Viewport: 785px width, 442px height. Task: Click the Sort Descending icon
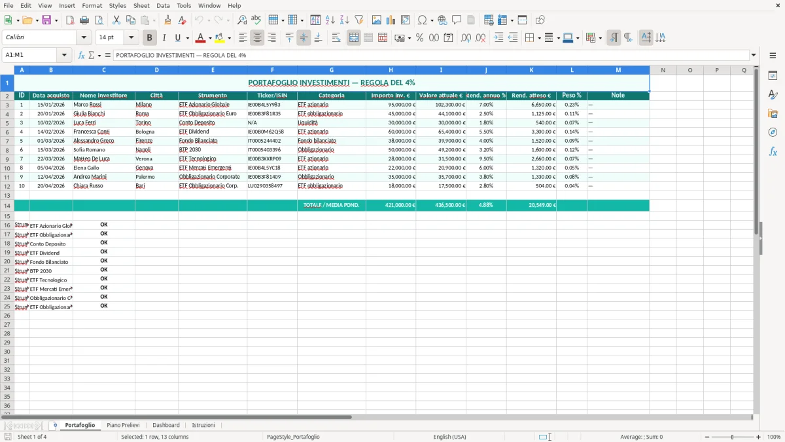(x=344, y=20)
